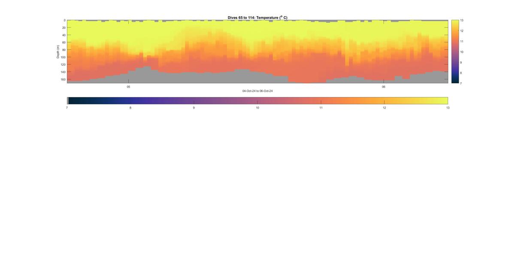Select the depth tick label "100"

click(x=63, y=57)
